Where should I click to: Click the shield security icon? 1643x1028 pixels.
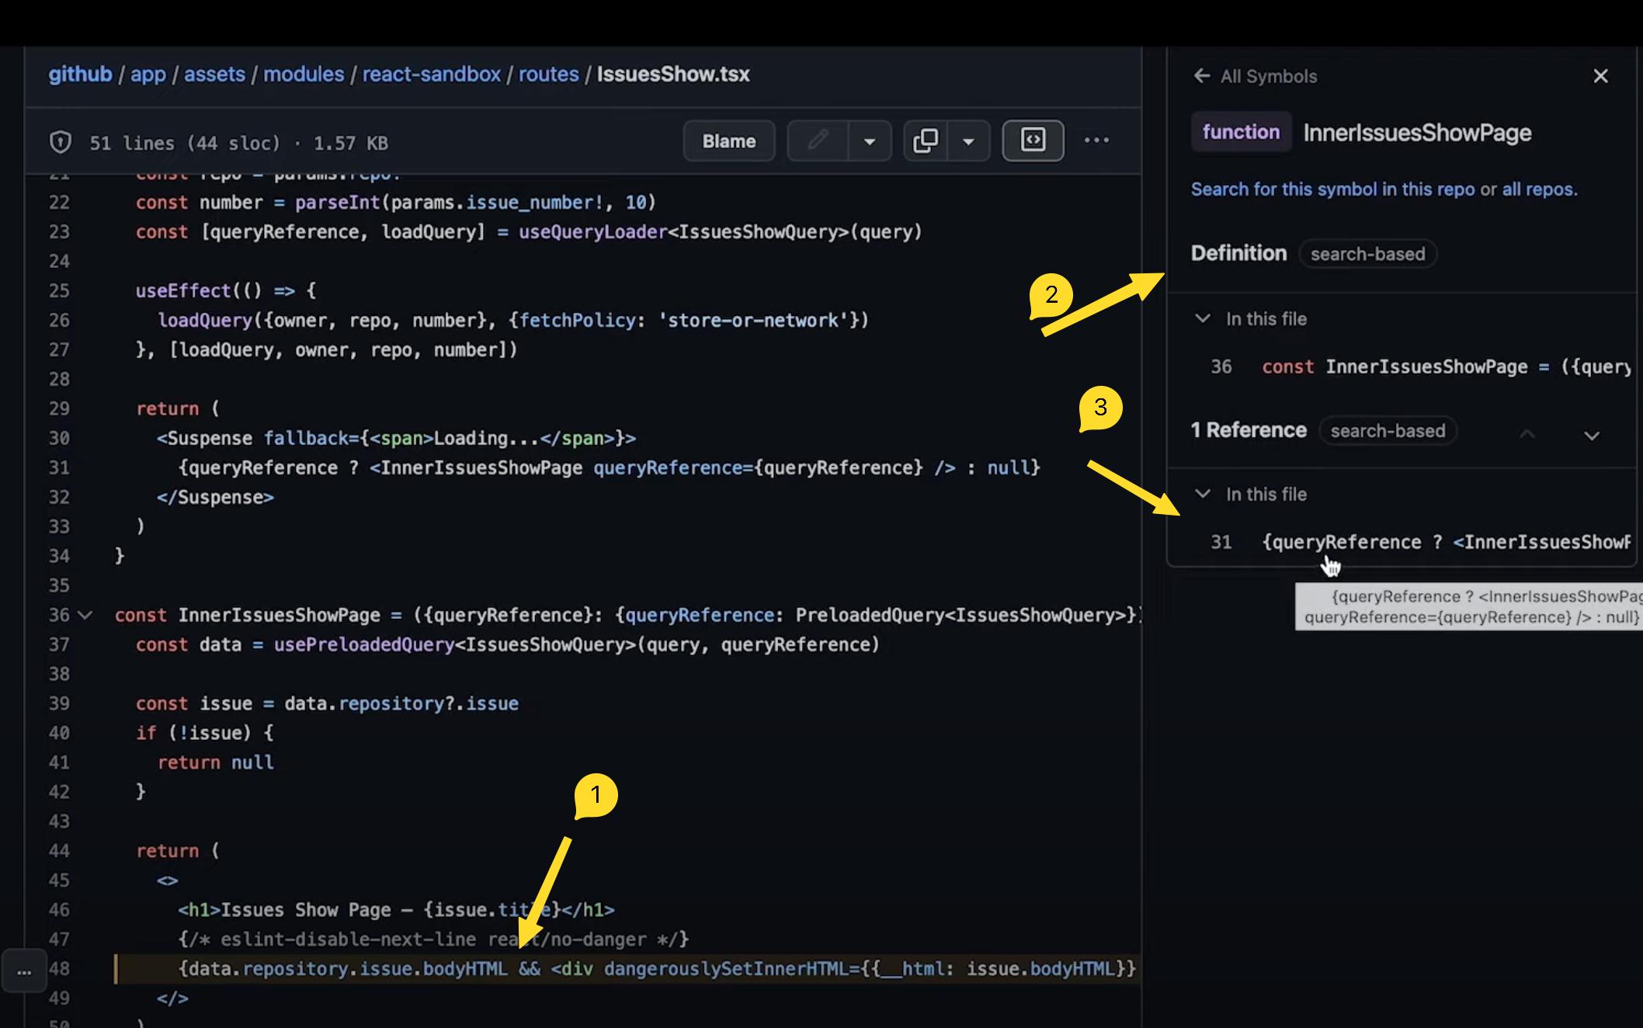coord(61,143)
